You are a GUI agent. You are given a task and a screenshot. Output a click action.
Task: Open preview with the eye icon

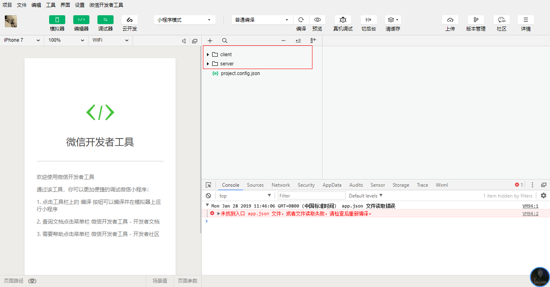[x=317, y=20]
